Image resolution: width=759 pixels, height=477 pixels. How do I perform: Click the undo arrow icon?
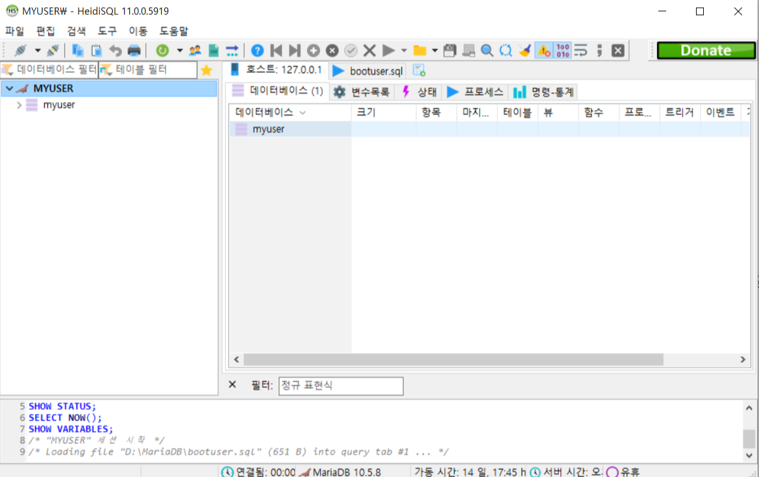click(x=115, y=50)
